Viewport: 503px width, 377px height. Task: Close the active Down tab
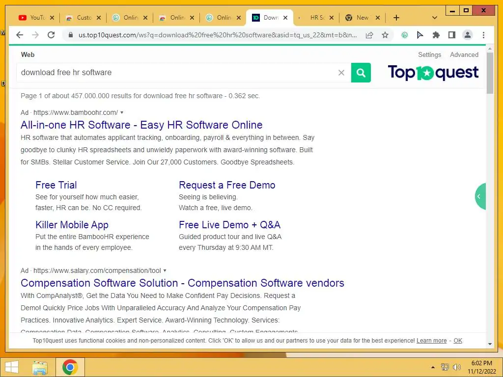[x=285, y=18]
